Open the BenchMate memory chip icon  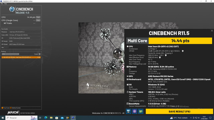[x=128, y=111]
